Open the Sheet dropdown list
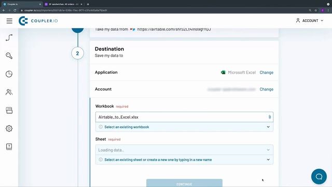The width and height of the screenshot is (332, 187). (184, 150)
